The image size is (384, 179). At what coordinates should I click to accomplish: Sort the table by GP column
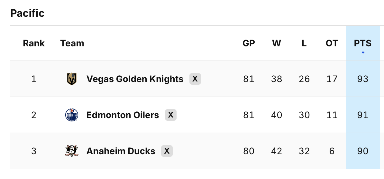pos(249,43)
